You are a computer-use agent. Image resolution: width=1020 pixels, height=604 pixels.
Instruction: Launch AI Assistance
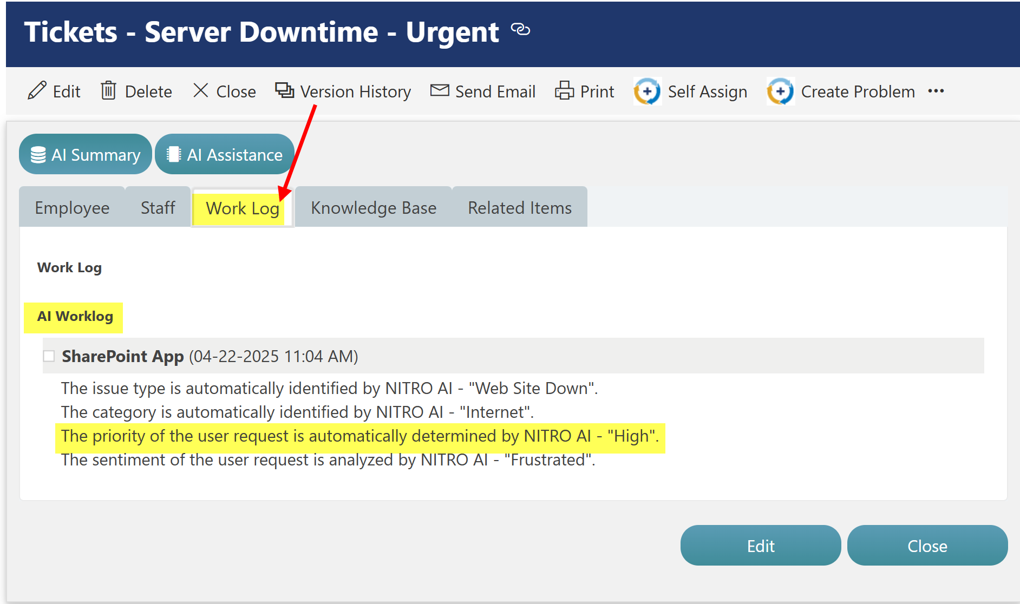(225, 155)
